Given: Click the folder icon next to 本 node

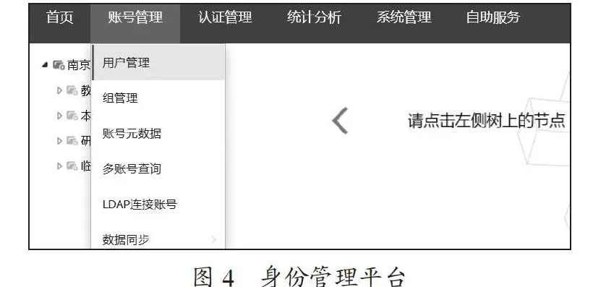Looking at the screenshot, I should point(72,116).
